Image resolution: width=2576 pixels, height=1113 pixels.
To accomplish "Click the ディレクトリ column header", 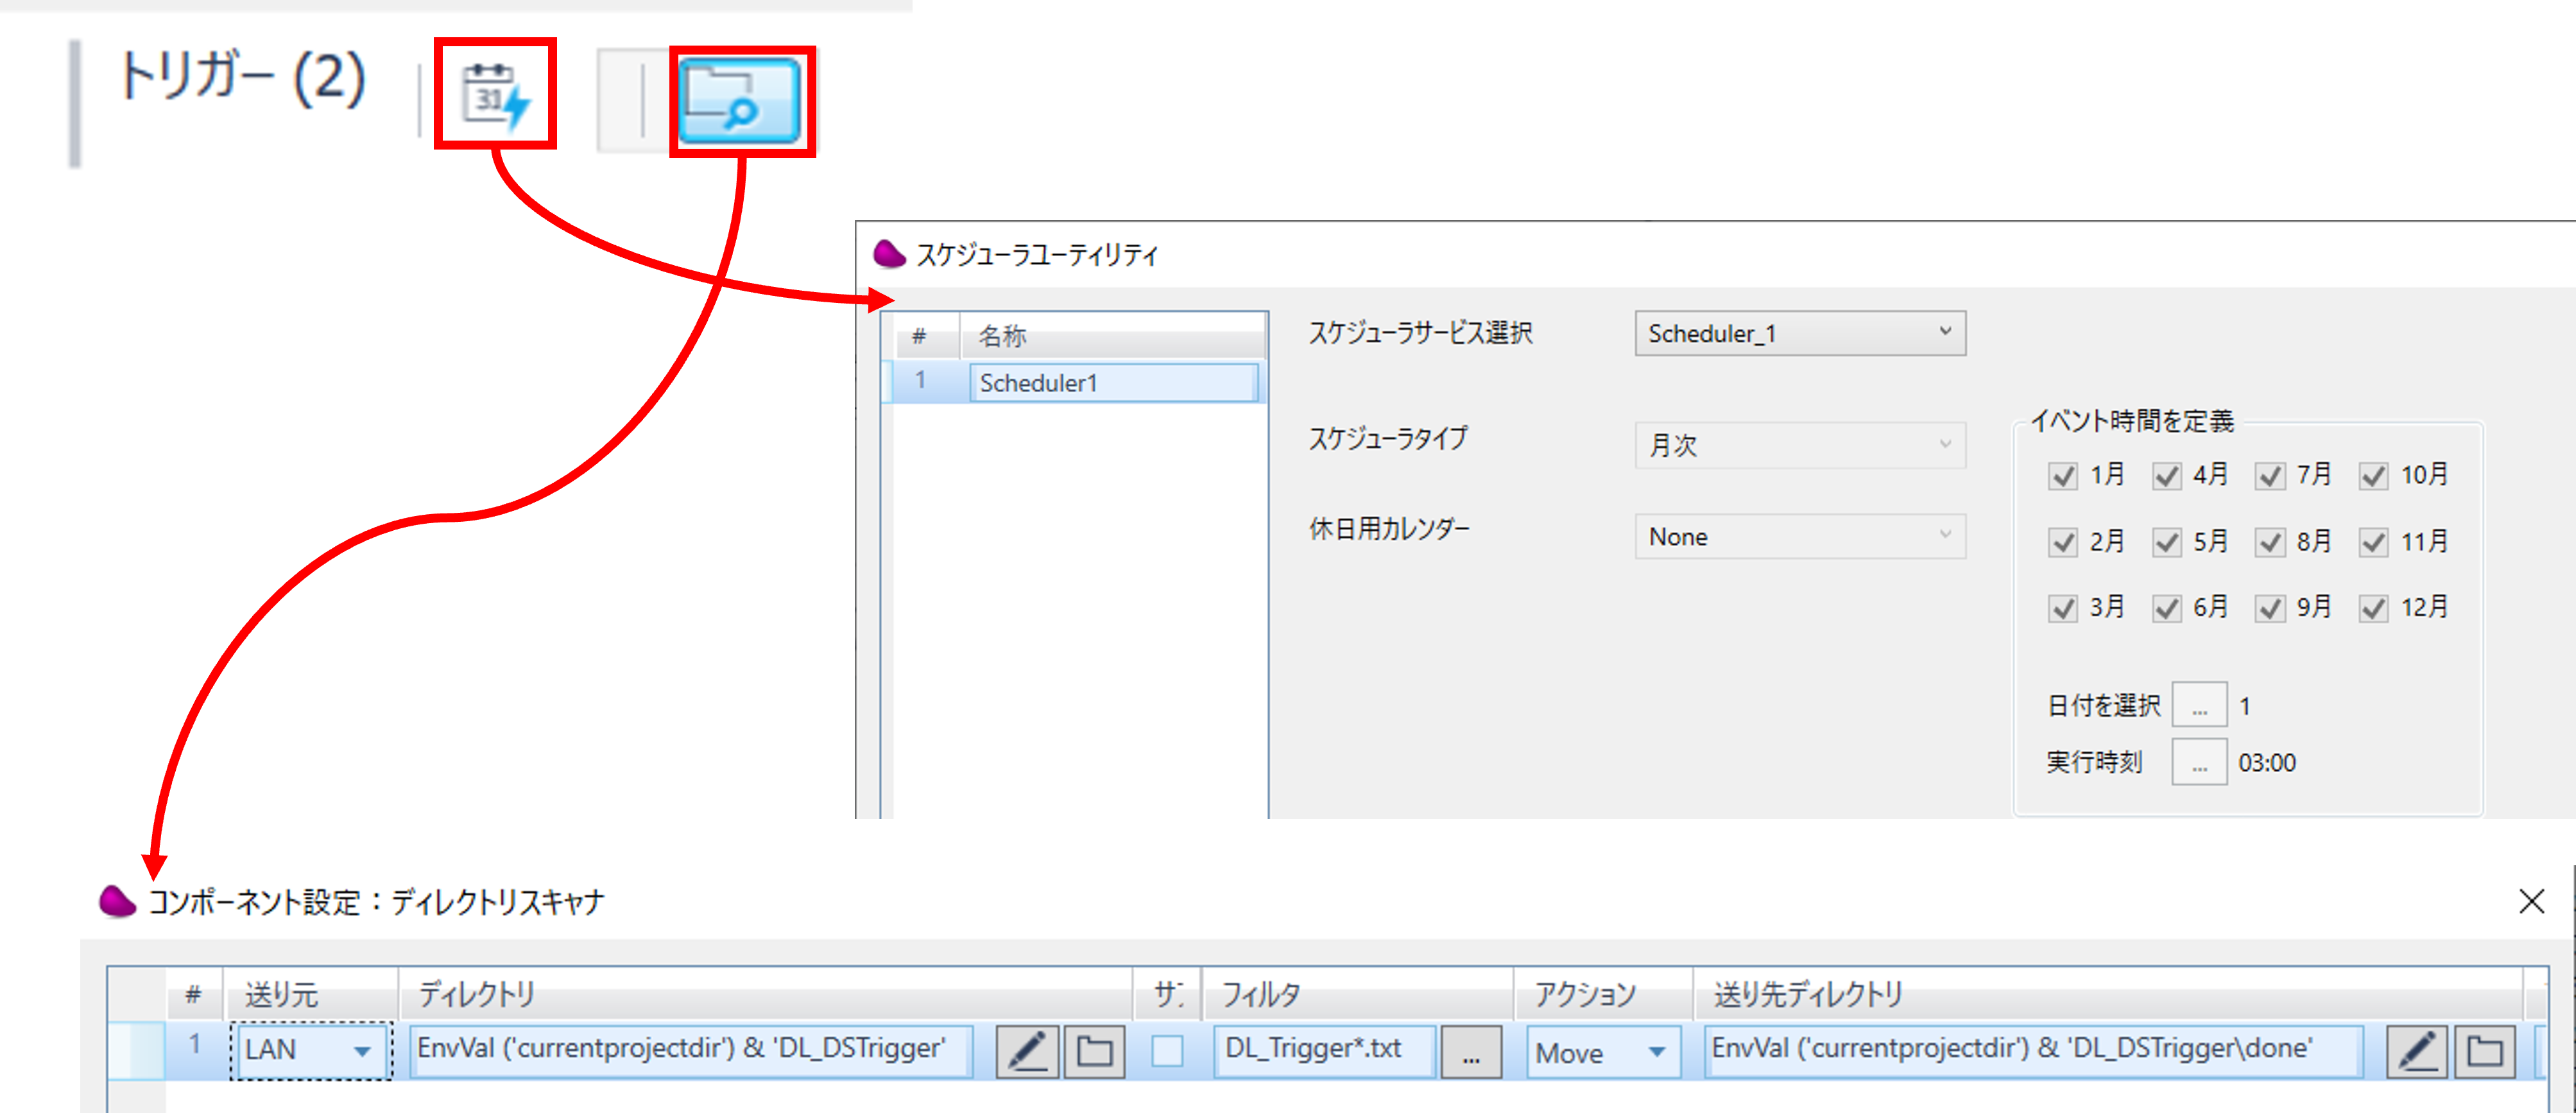I will tap(766, 994).
